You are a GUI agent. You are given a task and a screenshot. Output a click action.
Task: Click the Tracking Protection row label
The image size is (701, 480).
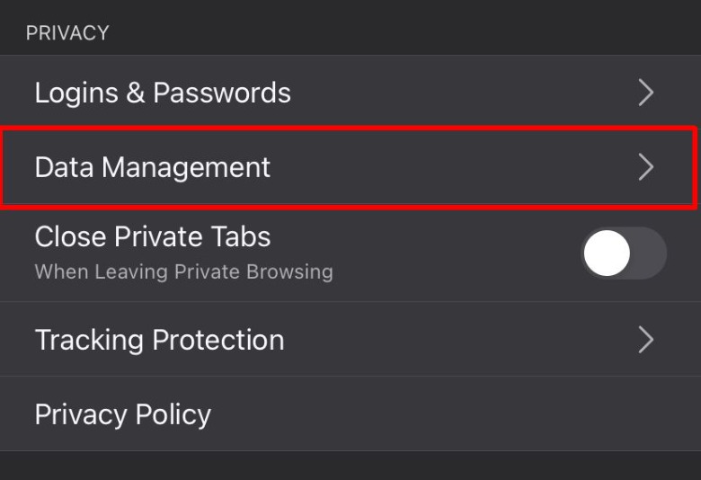(159, 340)
